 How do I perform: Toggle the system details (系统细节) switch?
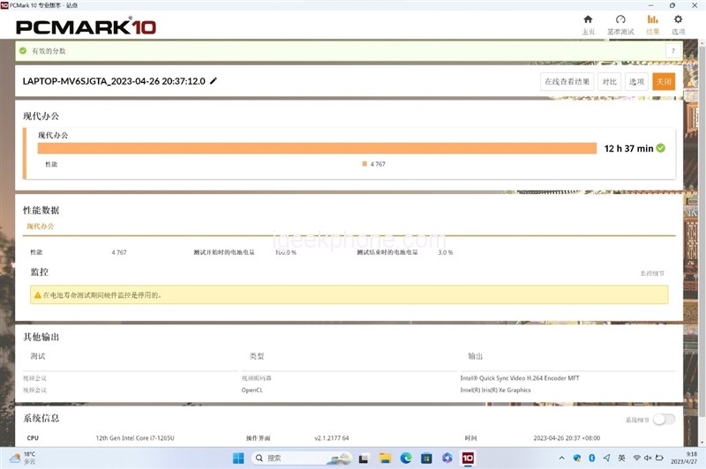[x=663, y=420]
